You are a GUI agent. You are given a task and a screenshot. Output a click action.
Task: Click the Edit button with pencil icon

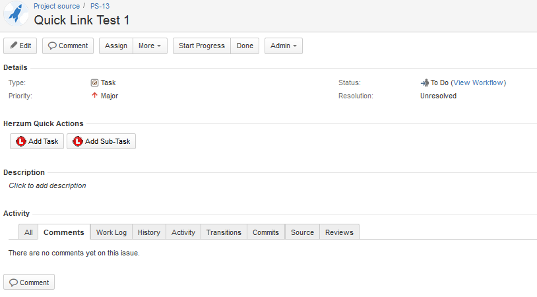pos(20,46)
